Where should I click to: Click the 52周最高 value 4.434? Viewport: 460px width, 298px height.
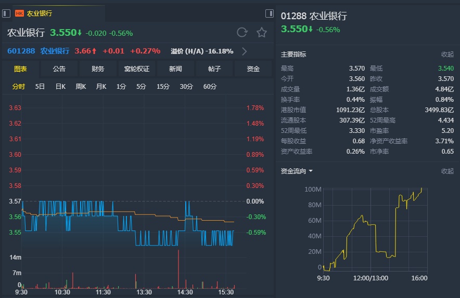point(446,120)
